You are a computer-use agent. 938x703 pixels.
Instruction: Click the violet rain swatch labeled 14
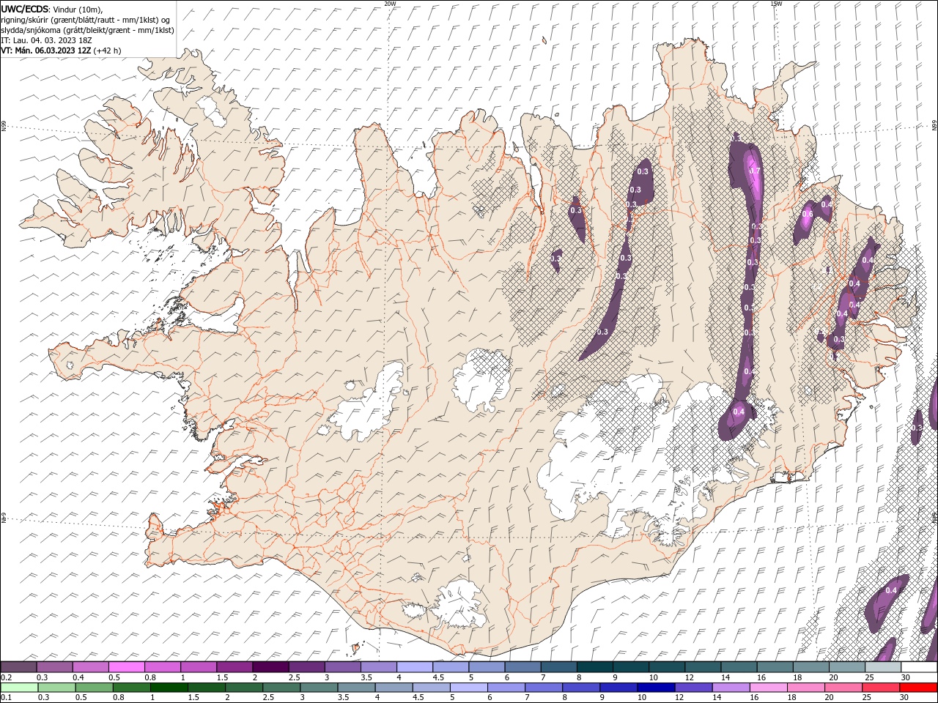(x=731, y=688)
